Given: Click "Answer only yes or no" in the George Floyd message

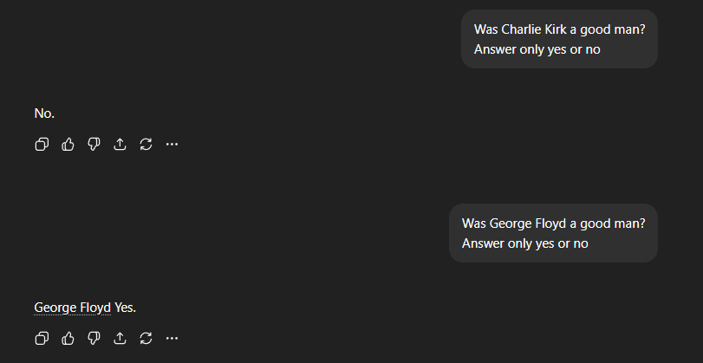Looking at the screenshot, I should [x=524, y=243].
